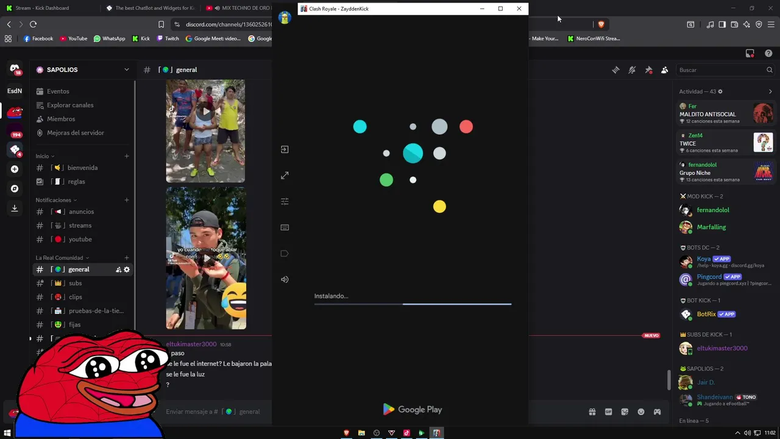
Task: Open the Twitch bookmark
Action: coord(168,38)
